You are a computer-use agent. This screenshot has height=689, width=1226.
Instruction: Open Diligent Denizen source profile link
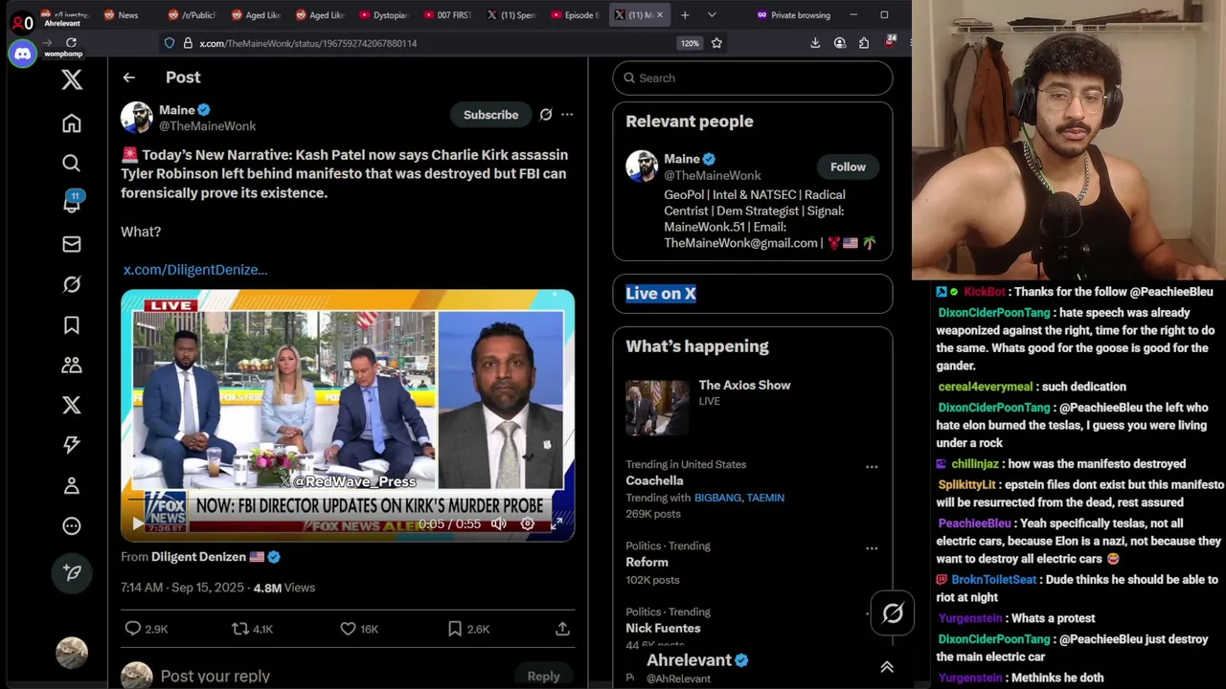click(x=198, y=557)
